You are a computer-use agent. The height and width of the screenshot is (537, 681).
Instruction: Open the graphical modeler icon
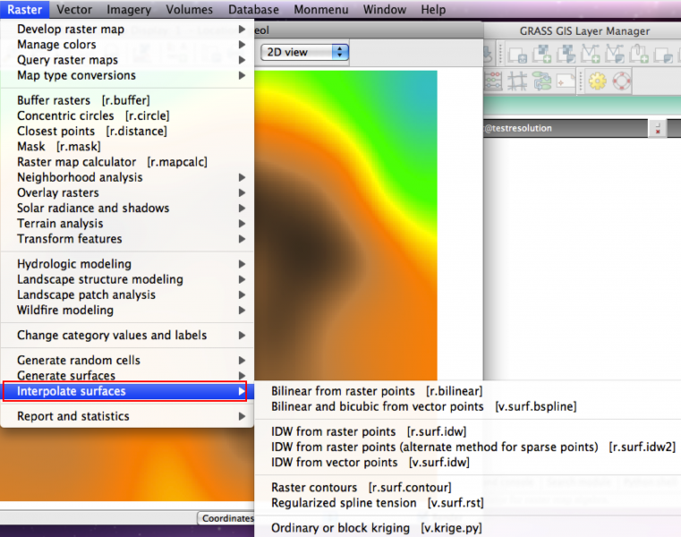pyautogui.click(x=541, y=81)
